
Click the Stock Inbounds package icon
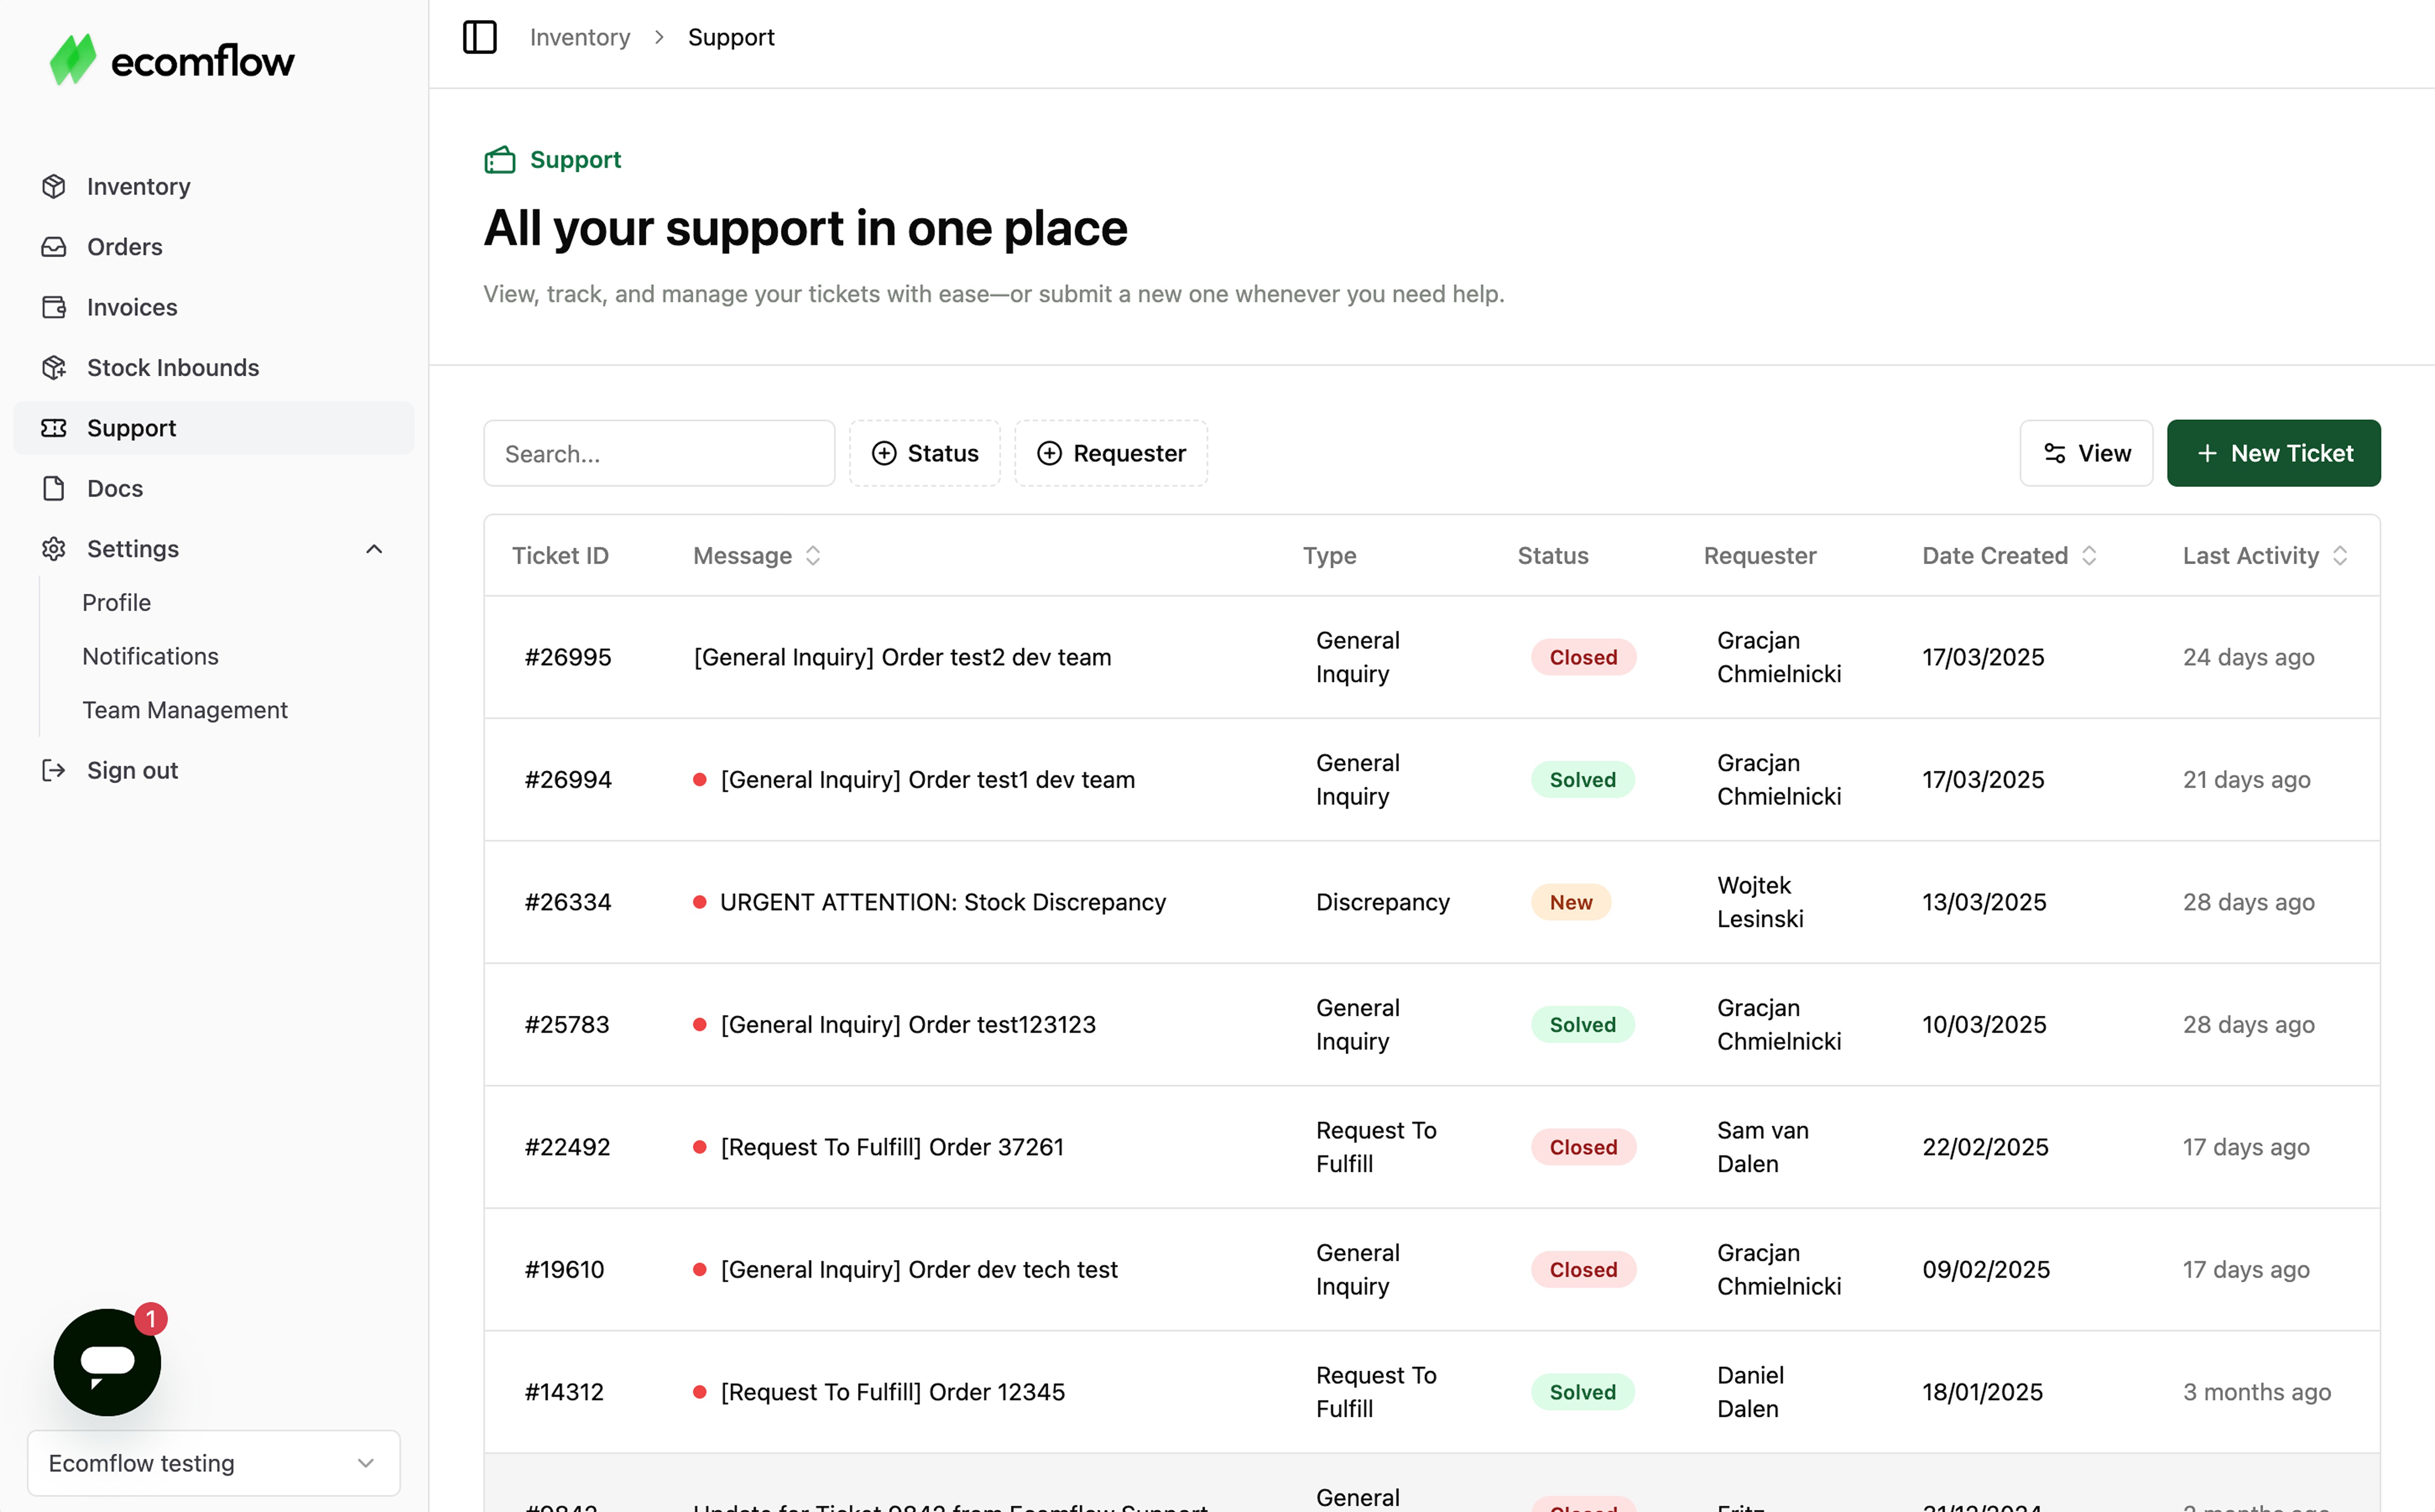coord(54,367)
